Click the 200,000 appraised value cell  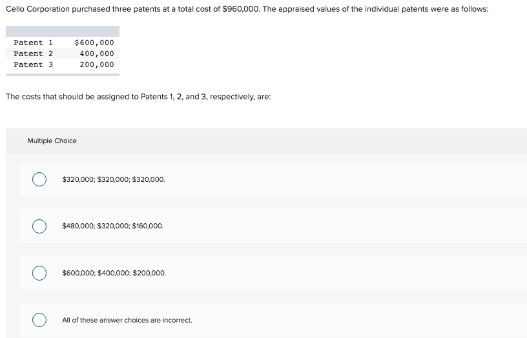[97, 65]
